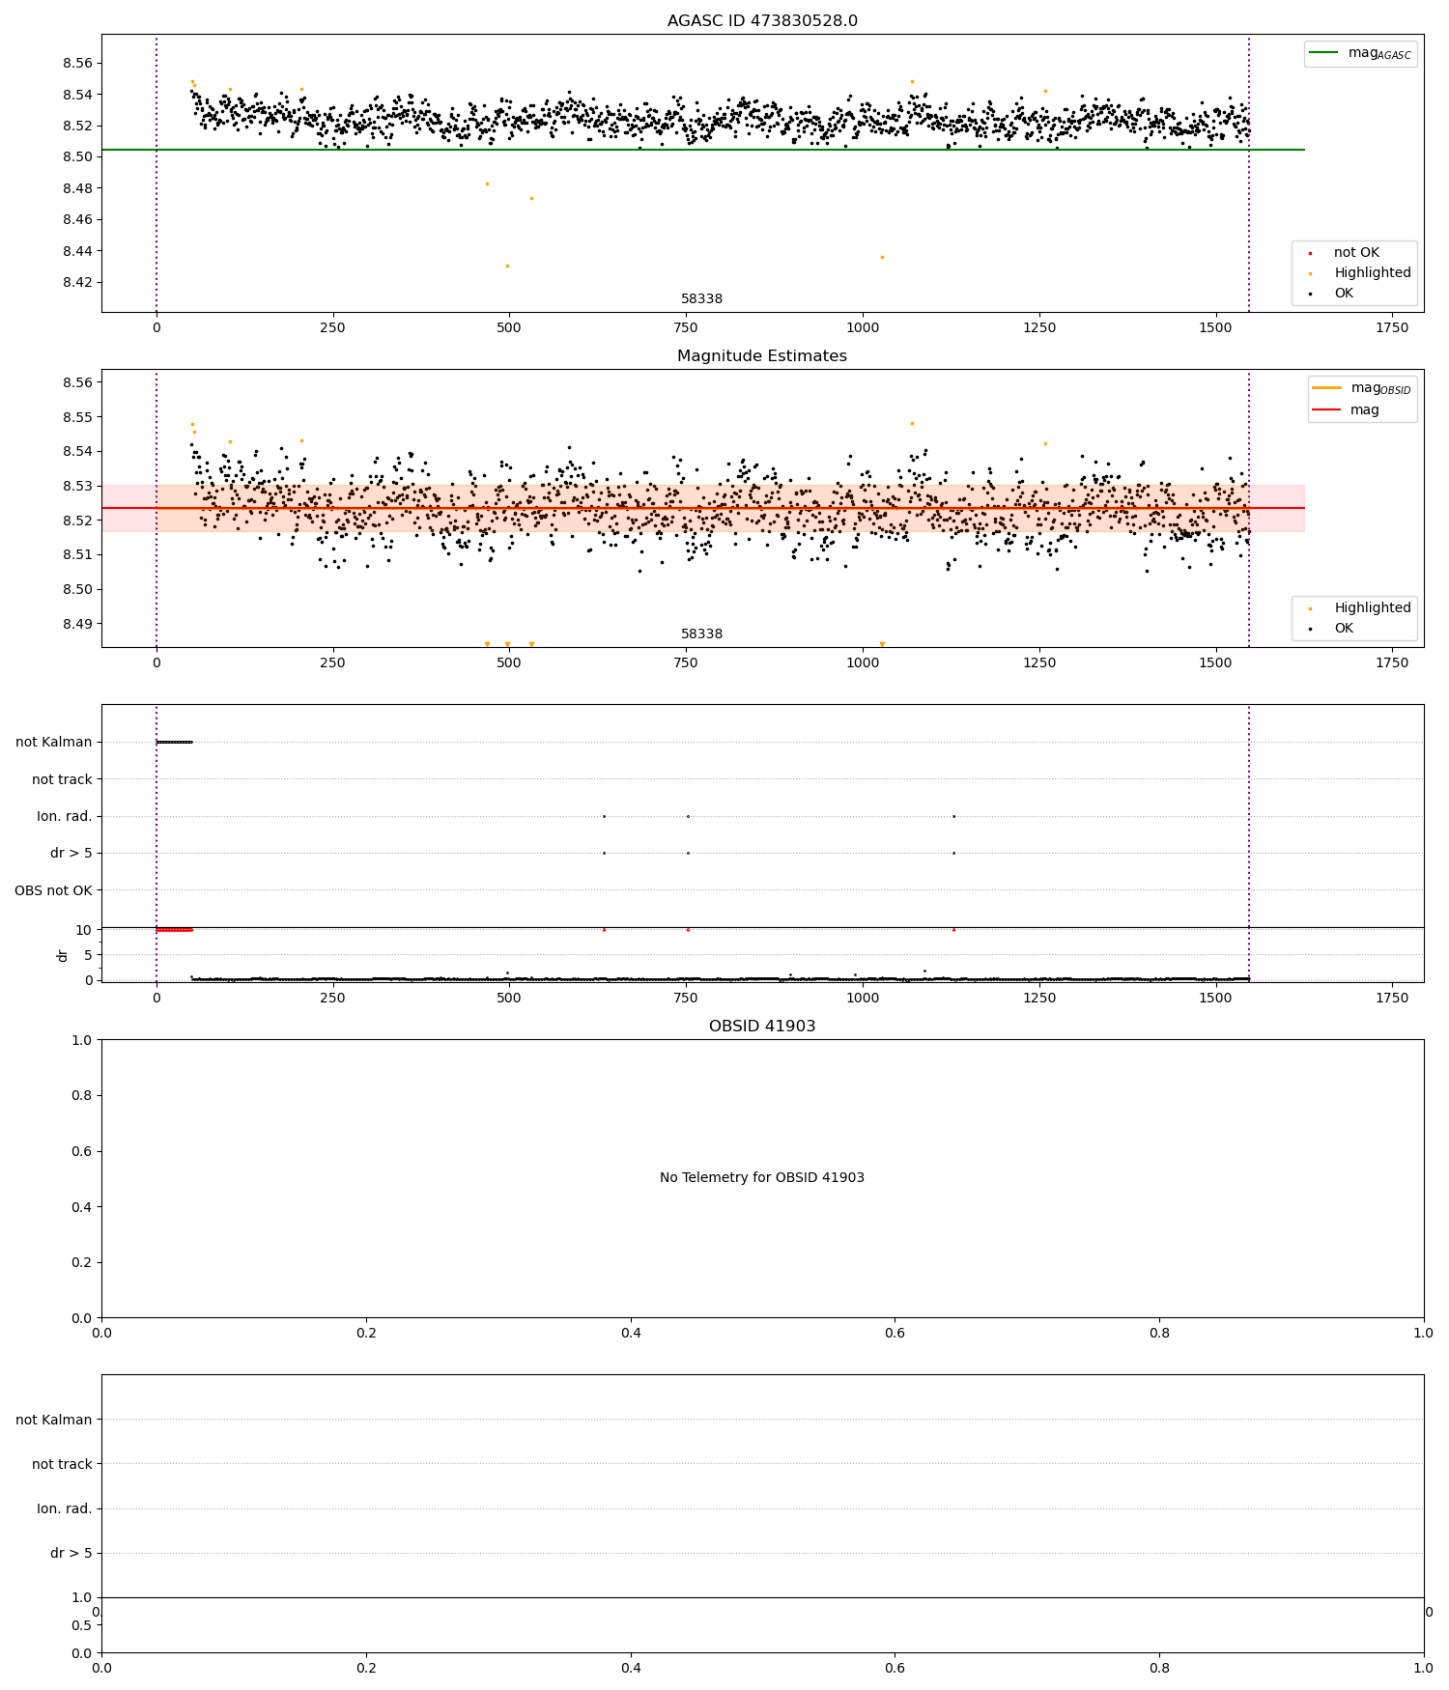Click the "8.42" y-axis tick label
Image resolution: width=1449 pixels, height=1690 pixels.
pyautogui.click(x=77, y=283)
